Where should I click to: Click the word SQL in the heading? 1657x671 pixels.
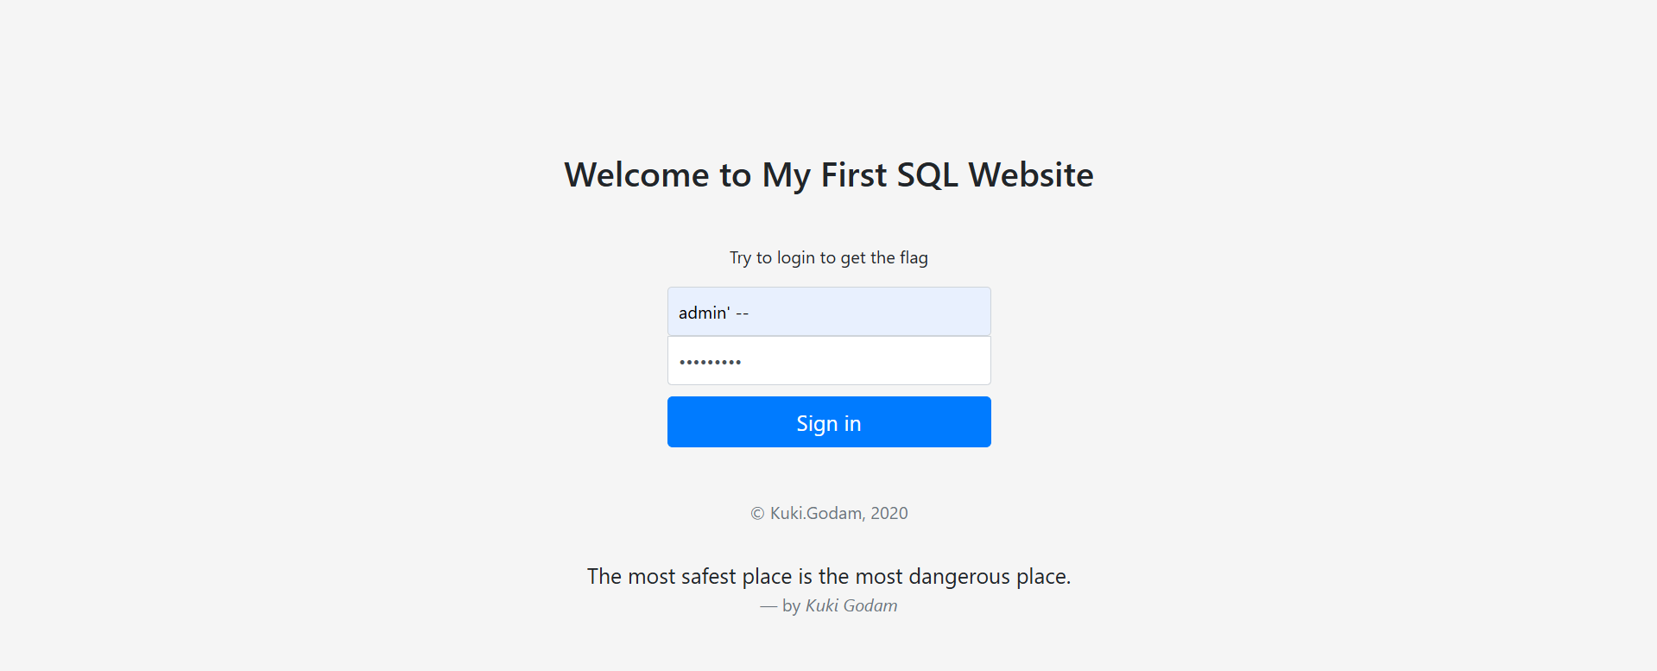[x=927, y=175]
